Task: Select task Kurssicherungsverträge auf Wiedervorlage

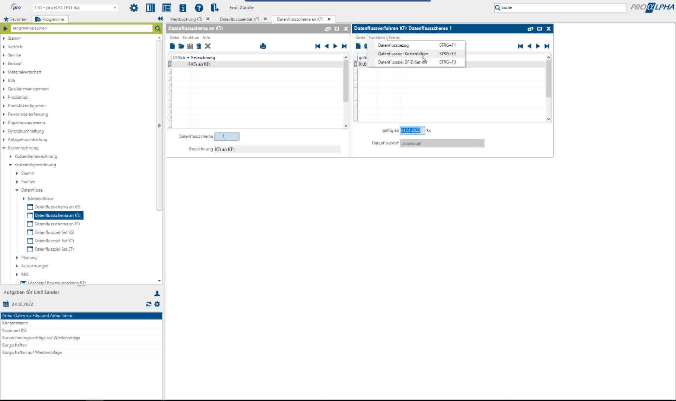Action: pos(81,338)
